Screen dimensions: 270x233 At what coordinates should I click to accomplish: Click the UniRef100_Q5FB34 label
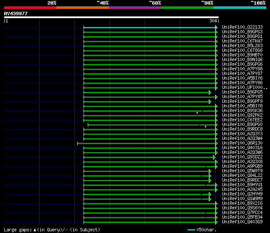[242, 217]
